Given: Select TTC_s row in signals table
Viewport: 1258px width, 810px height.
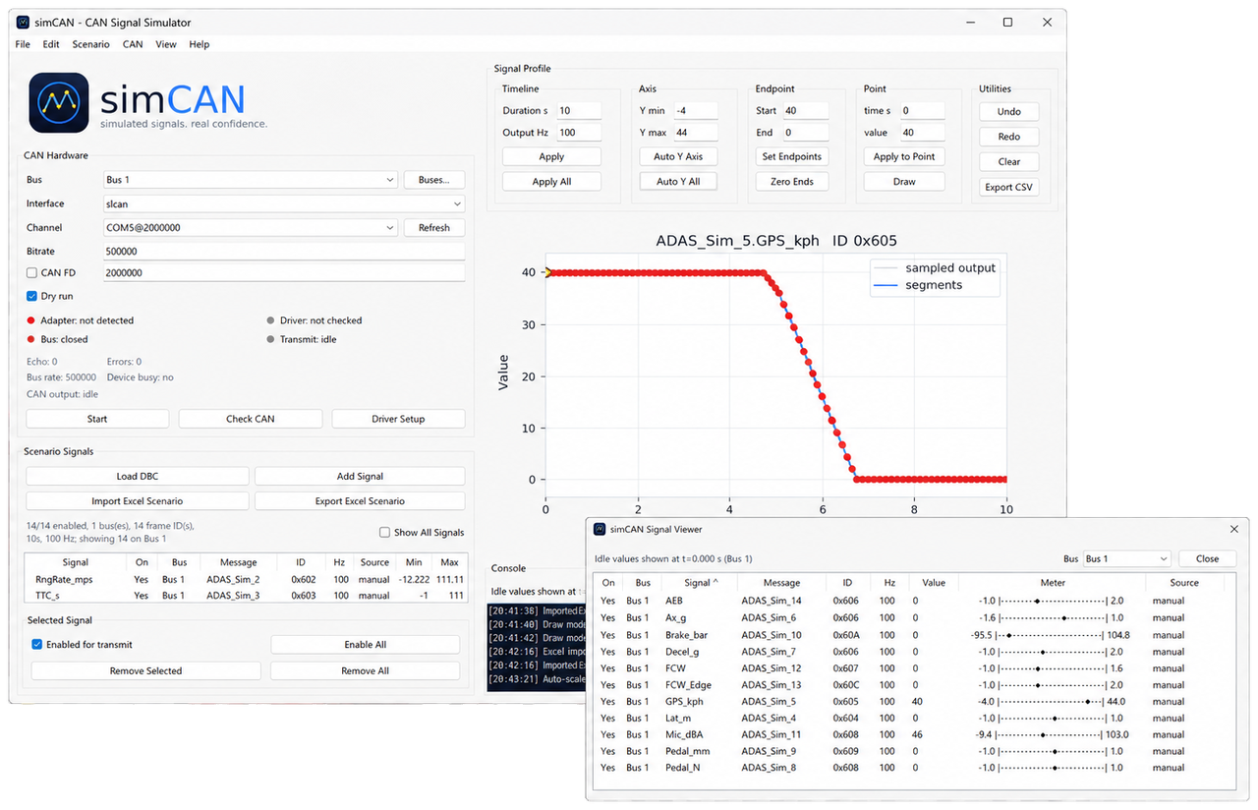Looking at the screenshot, I should pos(246,596).
